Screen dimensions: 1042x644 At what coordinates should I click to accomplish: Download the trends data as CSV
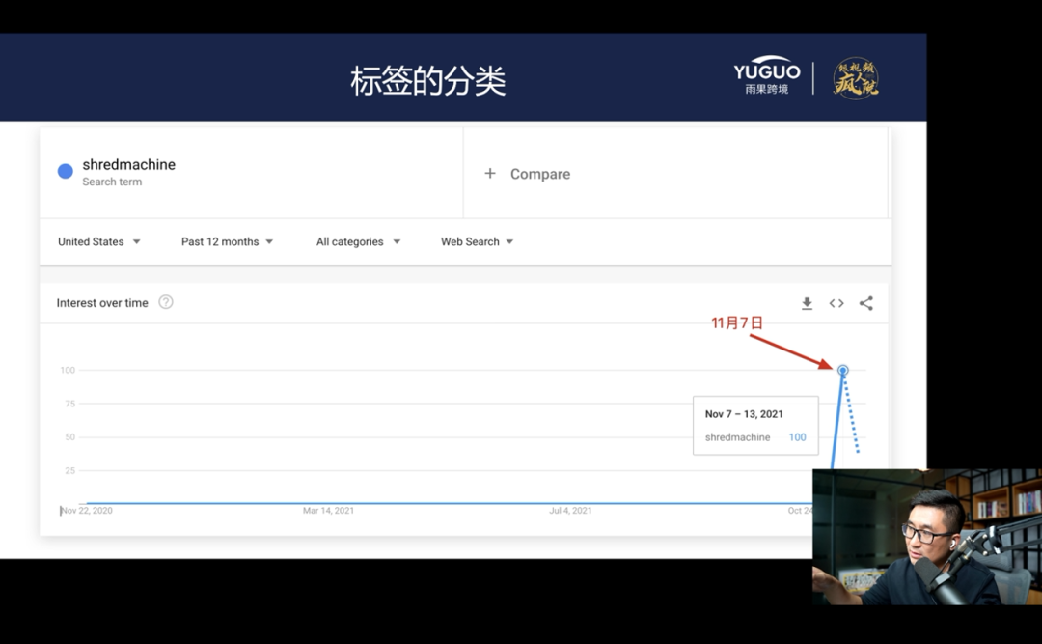(x=807, y=302)
